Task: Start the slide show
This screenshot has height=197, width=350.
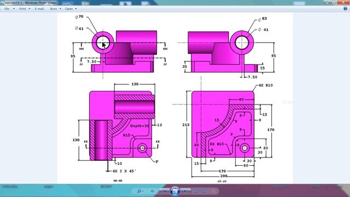Action: [175, 191]
